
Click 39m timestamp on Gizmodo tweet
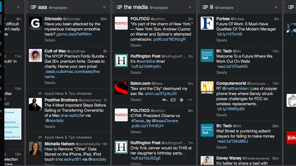point(104,19)
